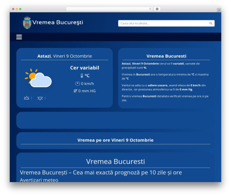Click the 'Pentru vremea Bucuresti detaliata' paragraph
The image size is (231, 196).
(x=165, y=98)
